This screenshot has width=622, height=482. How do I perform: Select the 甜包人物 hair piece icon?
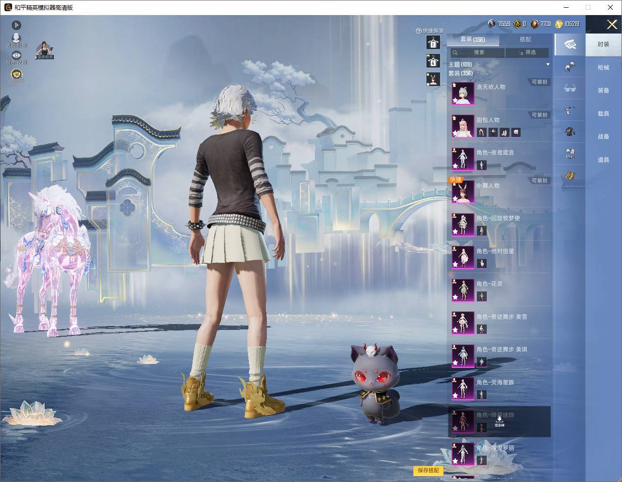[x=481, y=132]
